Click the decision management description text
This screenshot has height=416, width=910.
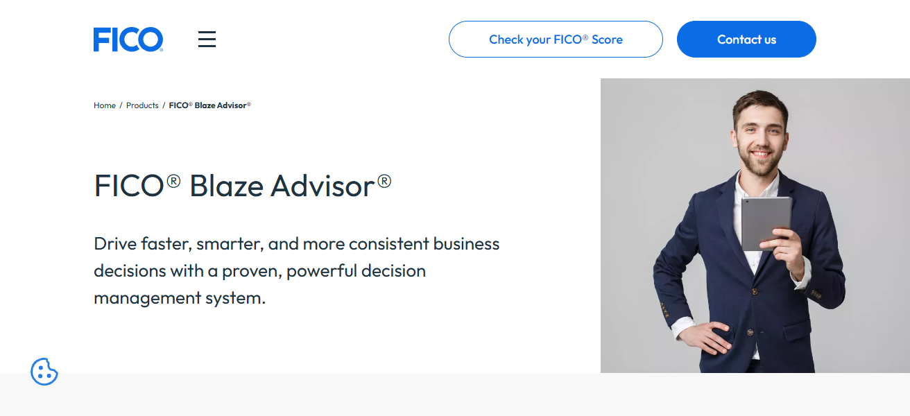297,270
